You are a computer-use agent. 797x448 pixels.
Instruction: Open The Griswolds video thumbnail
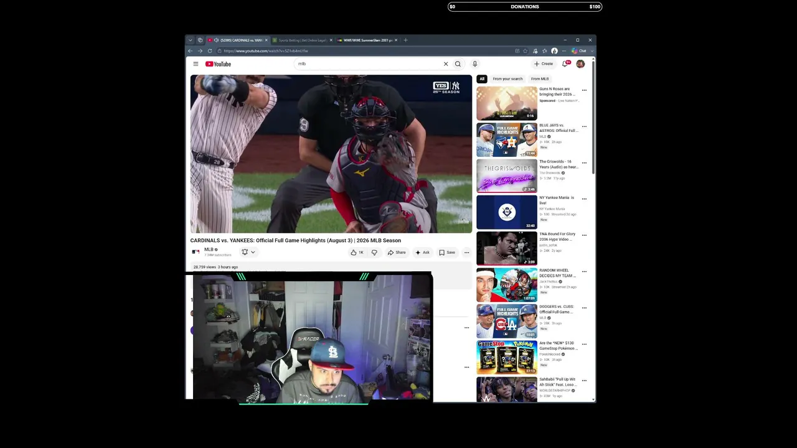[507, 175]
